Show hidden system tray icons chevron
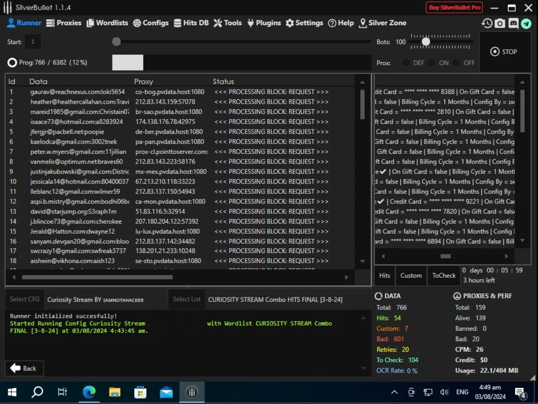The width and height of the screenshot is (538, 404). pyautogui.click(x=395, y=392)
